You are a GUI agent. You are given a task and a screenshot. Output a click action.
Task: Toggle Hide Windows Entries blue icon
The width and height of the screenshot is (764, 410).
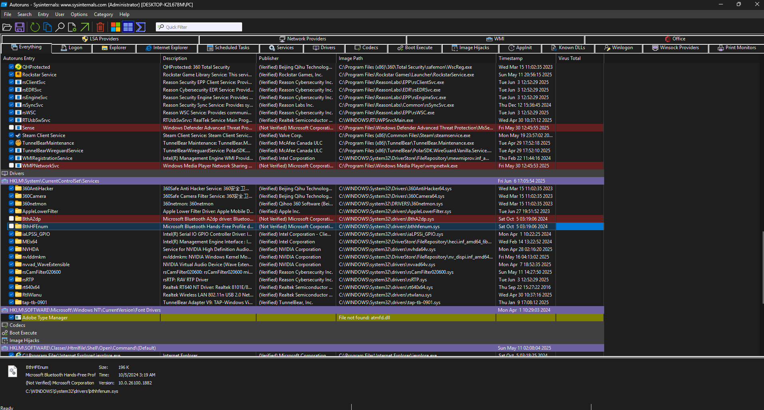tap(128, 27)
